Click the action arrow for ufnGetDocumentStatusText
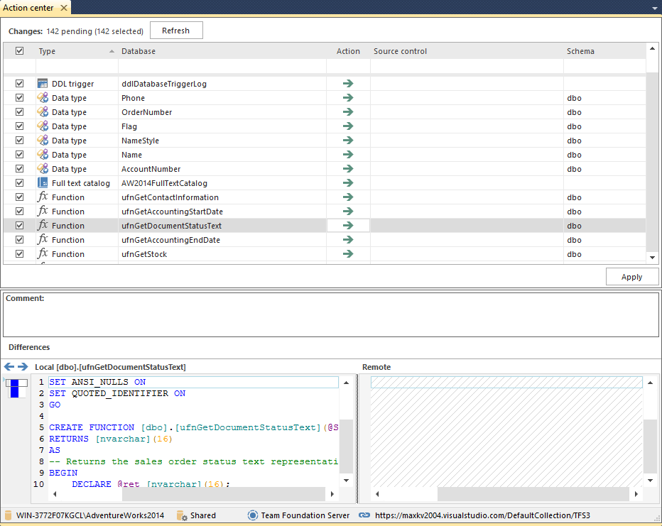 347,226
